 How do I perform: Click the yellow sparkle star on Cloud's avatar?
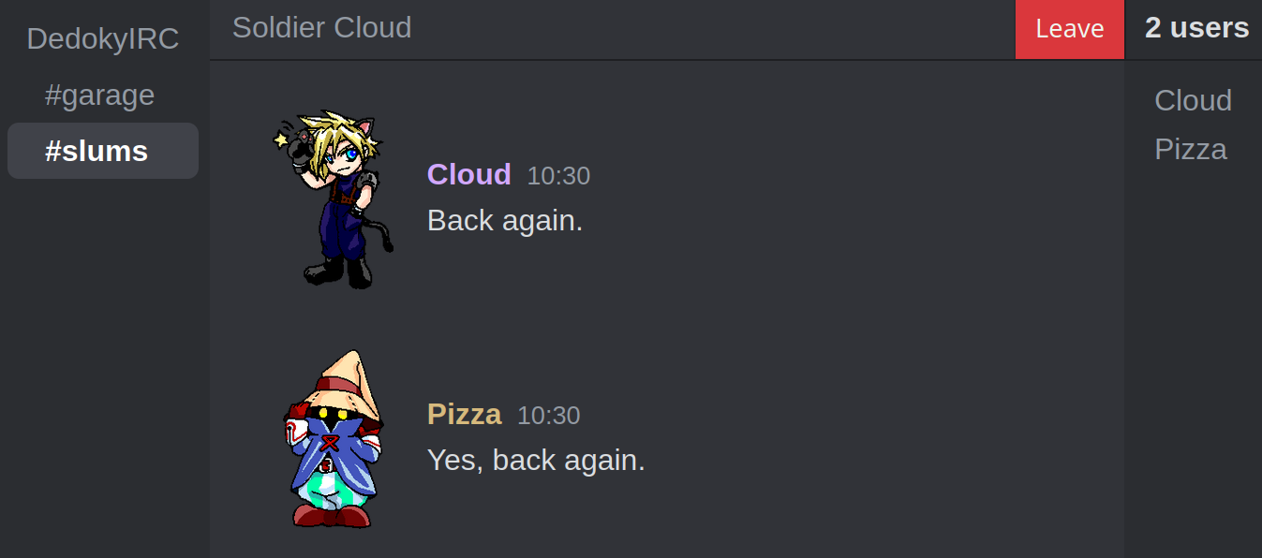pos(280,140)
